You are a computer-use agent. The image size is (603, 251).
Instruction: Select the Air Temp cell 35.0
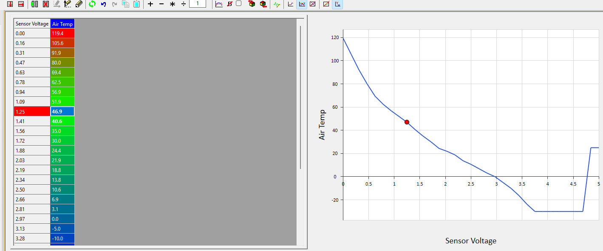[62, 131]
